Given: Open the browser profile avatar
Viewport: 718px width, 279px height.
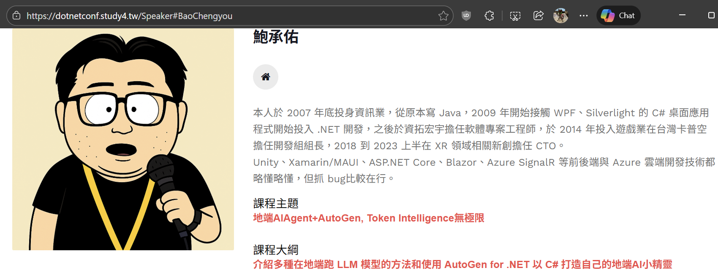Looking at the screenshot, I should click(561, 16).
